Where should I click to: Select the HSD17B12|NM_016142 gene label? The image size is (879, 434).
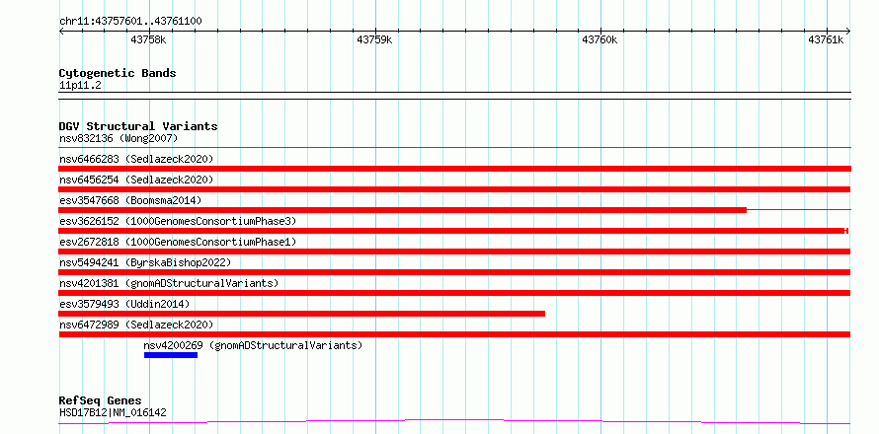[113, 413]
